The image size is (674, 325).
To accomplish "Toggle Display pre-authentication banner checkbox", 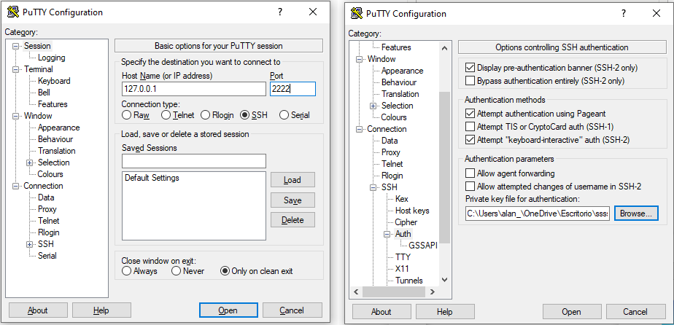I will pyautogui.click(x=470, y=67).
